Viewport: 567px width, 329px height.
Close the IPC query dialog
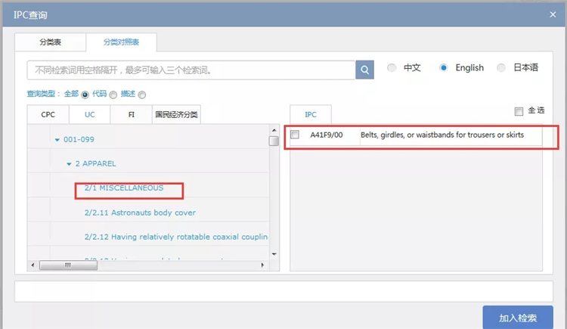click(553, 14)
